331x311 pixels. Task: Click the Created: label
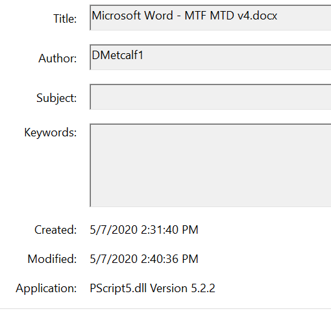coord(56,230)
